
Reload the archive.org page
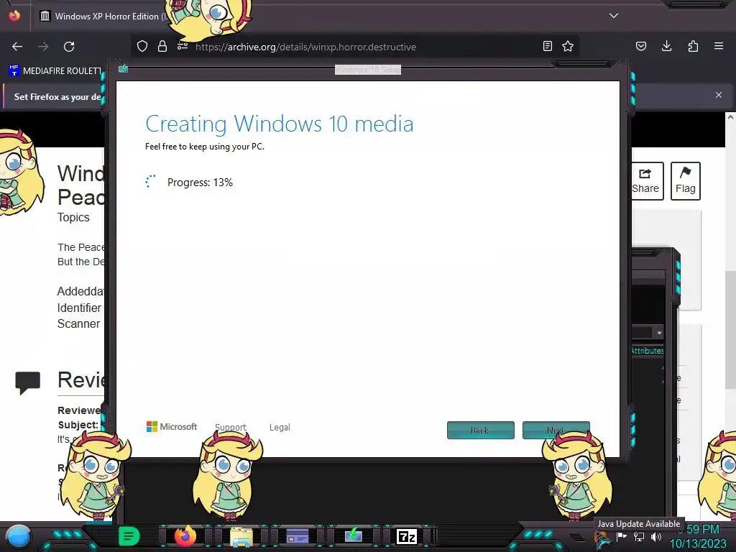click(x=69, y=47)
